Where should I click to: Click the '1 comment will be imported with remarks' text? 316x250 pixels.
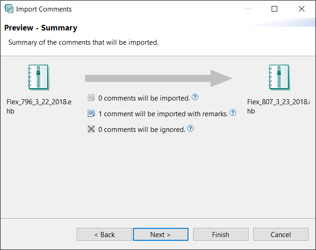tap(163, 113)
